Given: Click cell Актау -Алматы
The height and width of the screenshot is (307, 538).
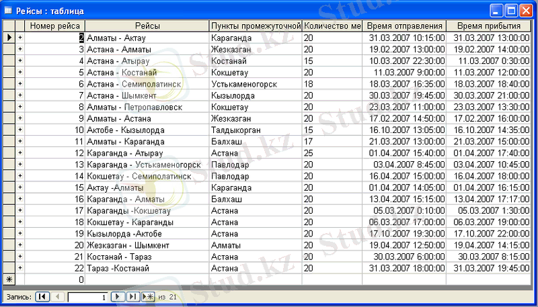Looking at the screenshot, I should pos(147,187).
